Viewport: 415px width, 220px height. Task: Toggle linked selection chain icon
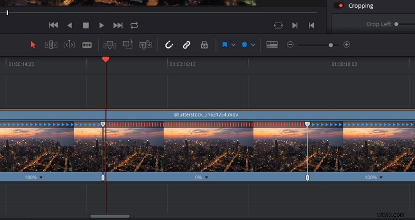[186, 45]
